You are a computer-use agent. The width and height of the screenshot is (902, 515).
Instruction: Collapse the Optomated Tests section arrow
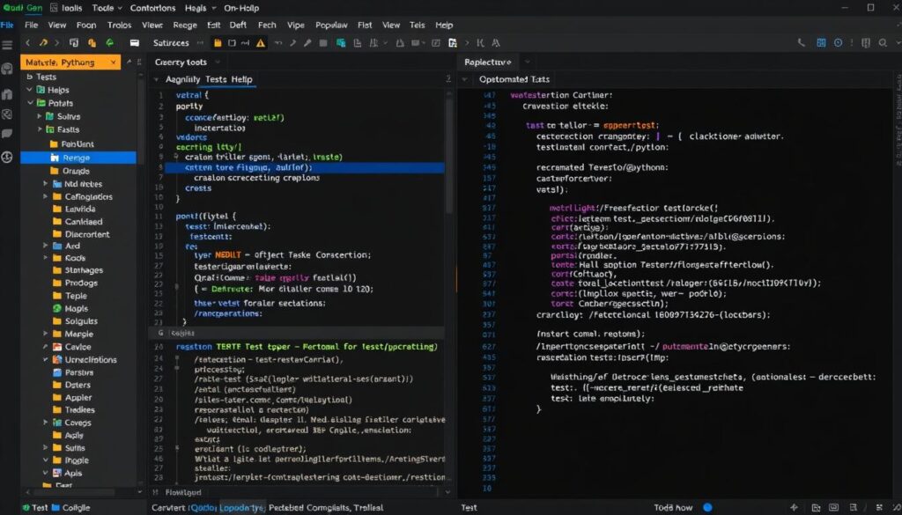click(x=465, y=80)
